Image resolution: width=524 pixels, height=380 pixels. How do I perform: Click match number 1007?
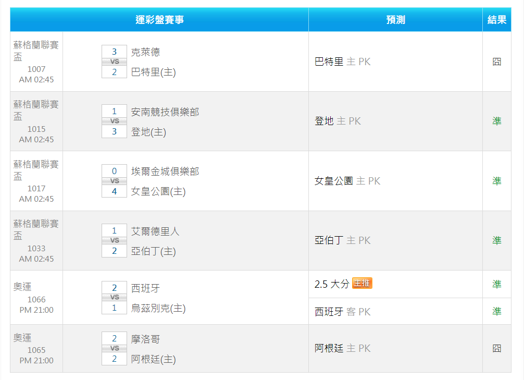click(36, 69)
